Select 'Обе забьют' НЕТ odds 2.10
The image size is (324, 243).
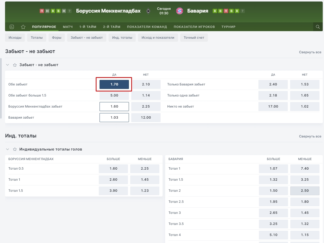[x=146, y=84]
